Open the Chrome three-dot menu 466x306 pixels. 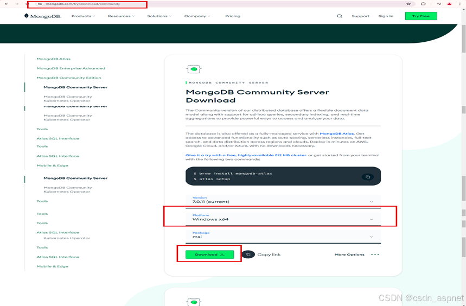click(x=459, y=4)
